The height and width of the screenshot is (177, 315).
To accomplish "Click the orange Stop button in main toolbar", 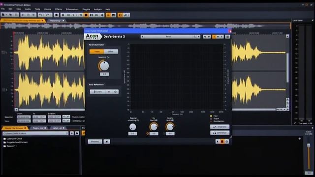I will (86, 15).
